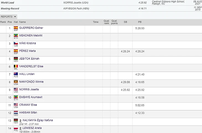
Task: Click the Time column header
Action: click(95, 22)
